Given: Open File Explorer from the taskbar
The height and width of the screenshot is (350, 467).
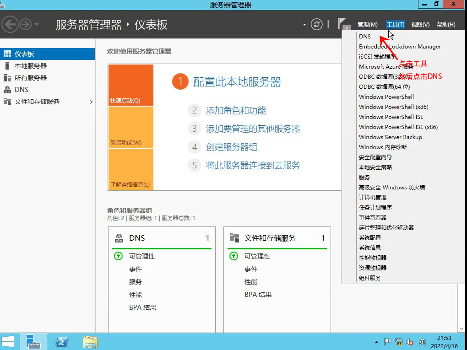Looking at the screenshot, I should [90, 342].
